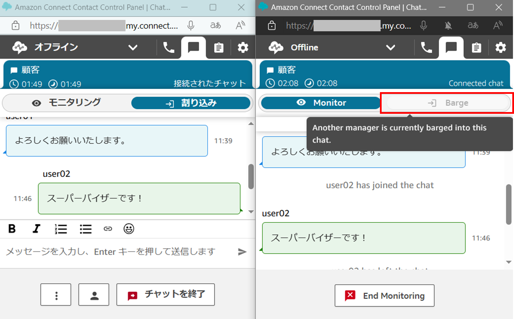The width and height of the screenshot is (514, 319).
Task: Select the モニタリング monitoring mode
Action: (x=66, y=103)
